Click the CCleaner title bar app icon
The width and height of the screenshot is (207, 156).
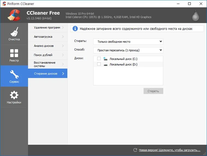pos(4,4)
